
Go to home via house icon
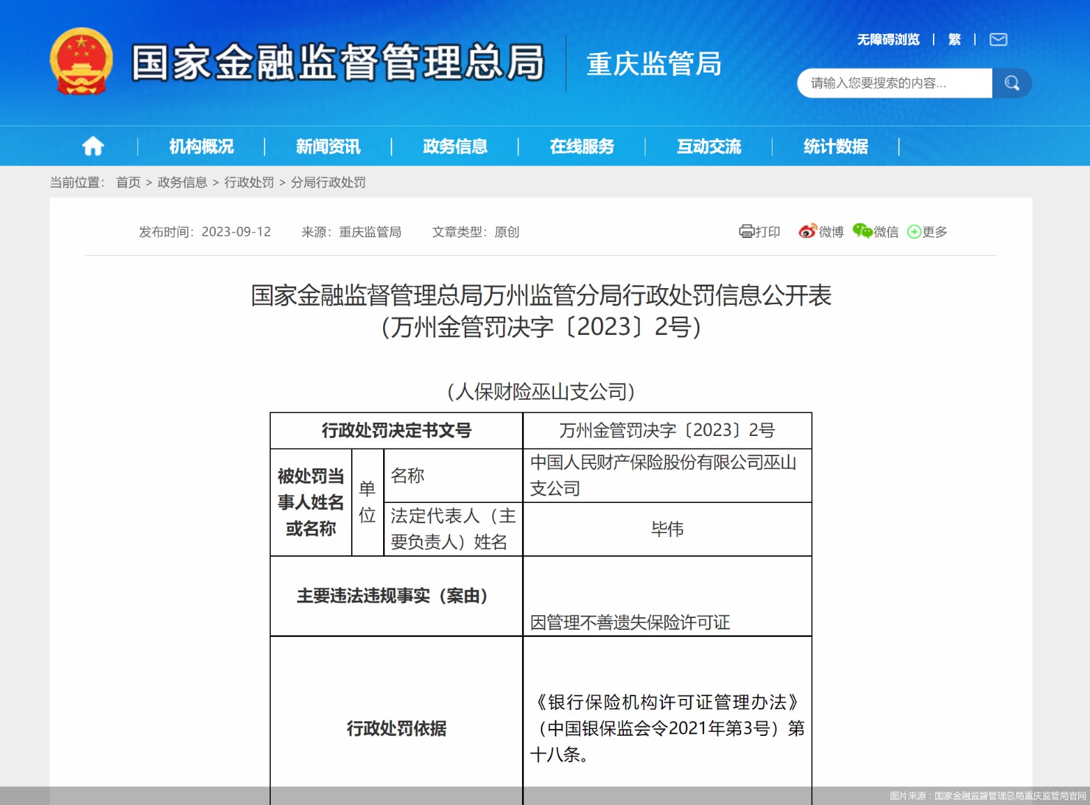pos(93,146)
